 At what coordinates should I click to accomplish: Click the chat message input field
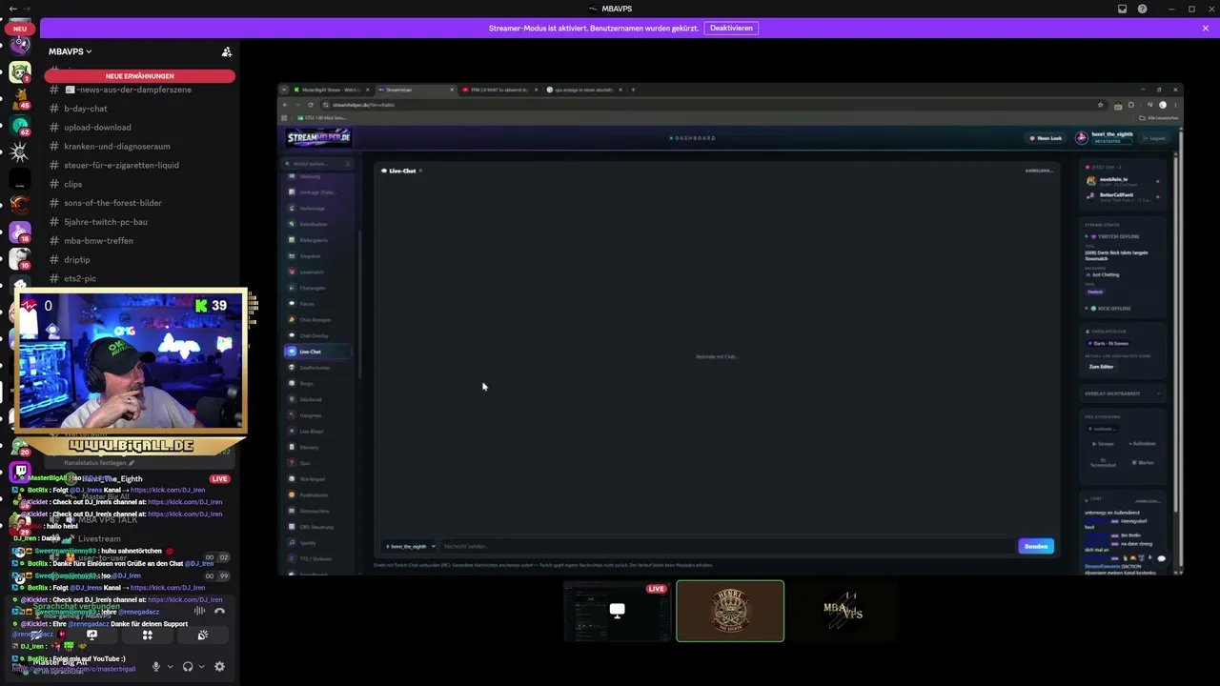pos(728,547)
